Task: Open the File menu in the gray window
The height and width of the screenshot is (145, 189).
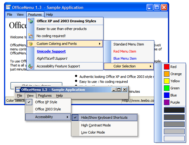Action: pyautogui.click(x=20, y=96)
